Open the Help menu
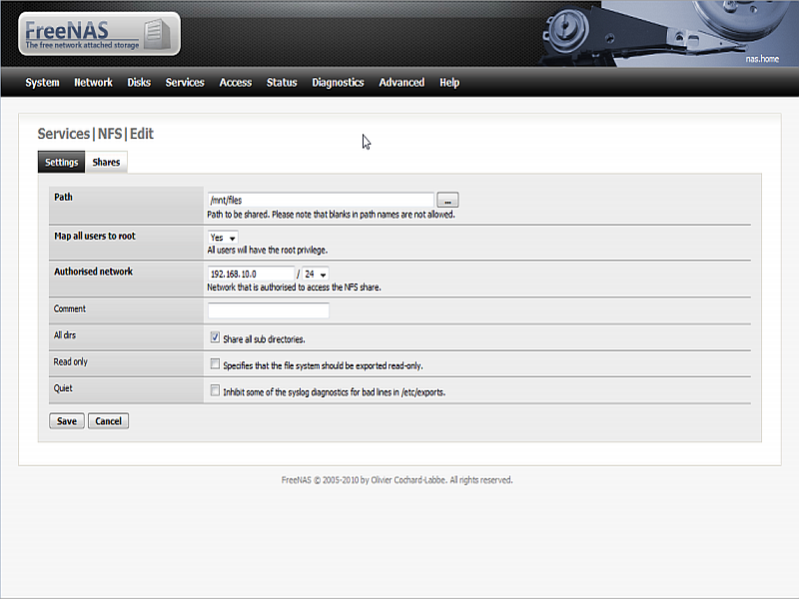Screen dimensions: 799x599 click(449, 83)
